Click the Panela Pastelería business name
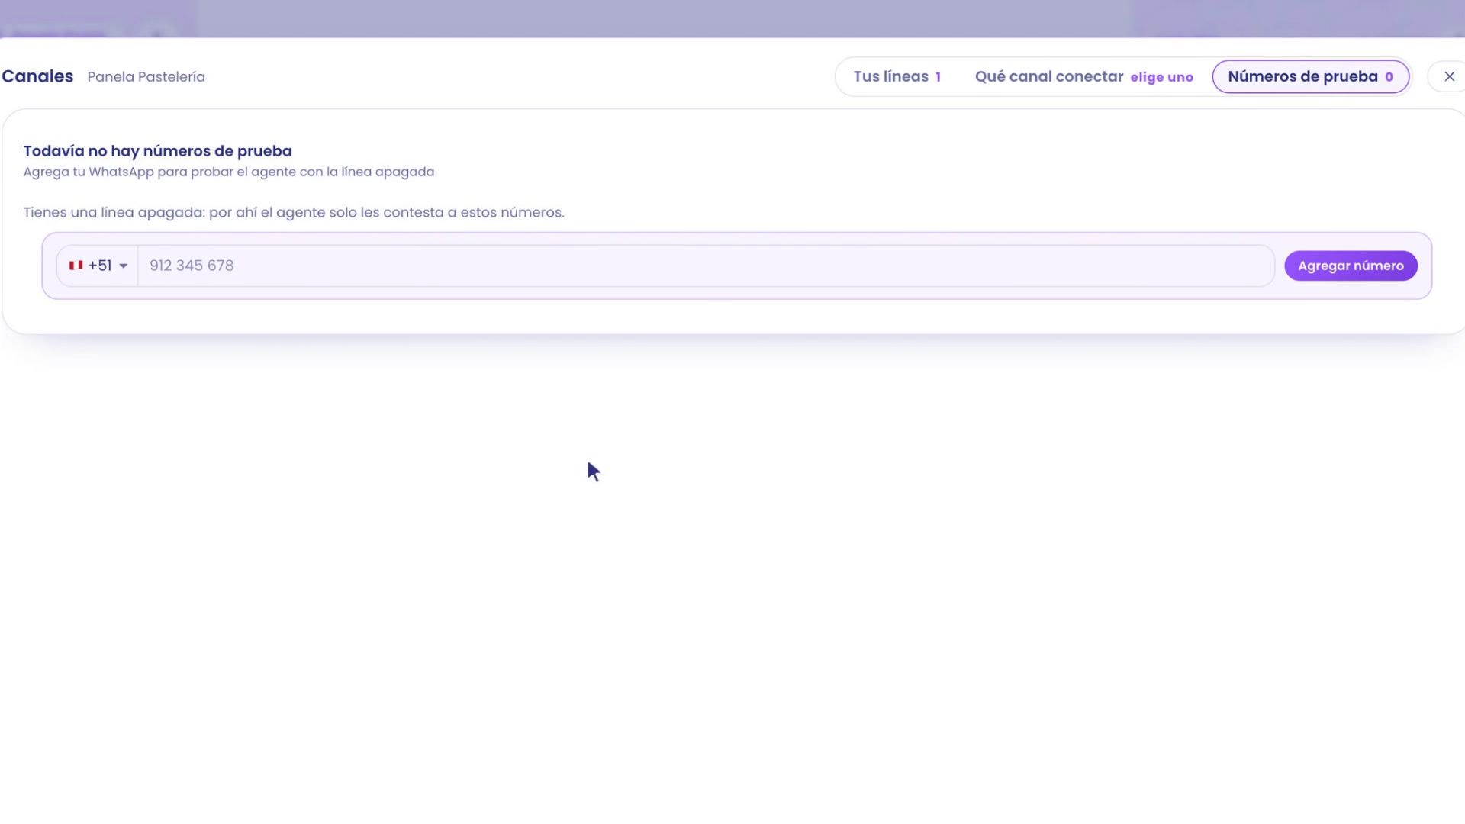Viewport: 1465px width, 824px height. point(146,77)
